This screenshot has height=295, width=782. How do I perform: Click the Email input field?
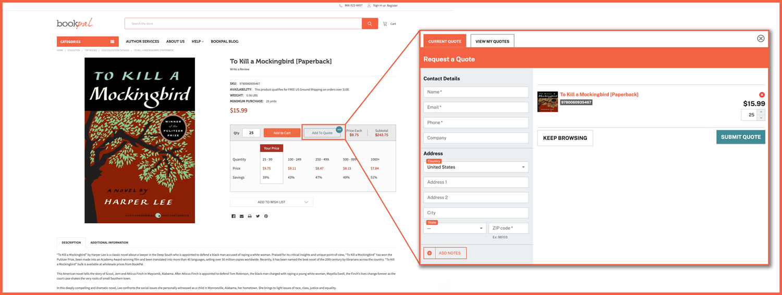pyautogui.click(x=475, y=107)
